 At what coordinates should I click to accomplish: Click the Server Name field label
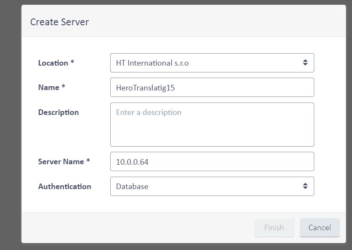click(x=61, y=162)
